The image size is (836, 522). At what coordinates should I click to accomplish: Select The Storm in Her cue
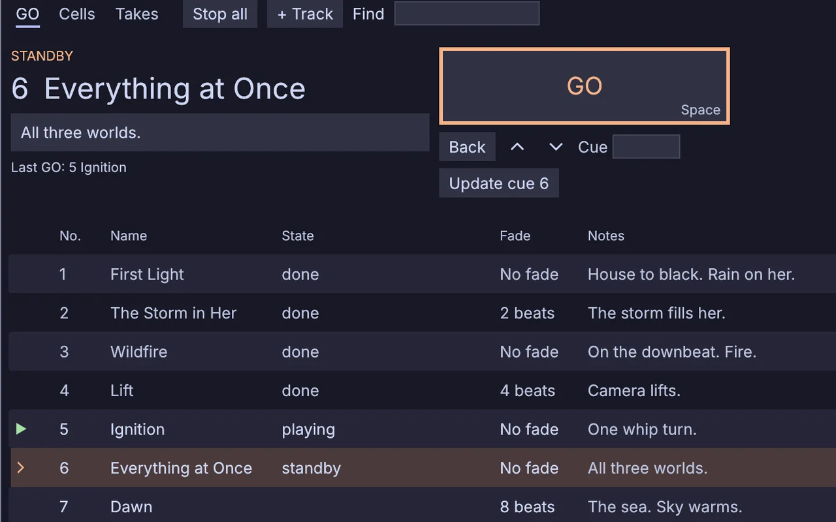(173, 313)
